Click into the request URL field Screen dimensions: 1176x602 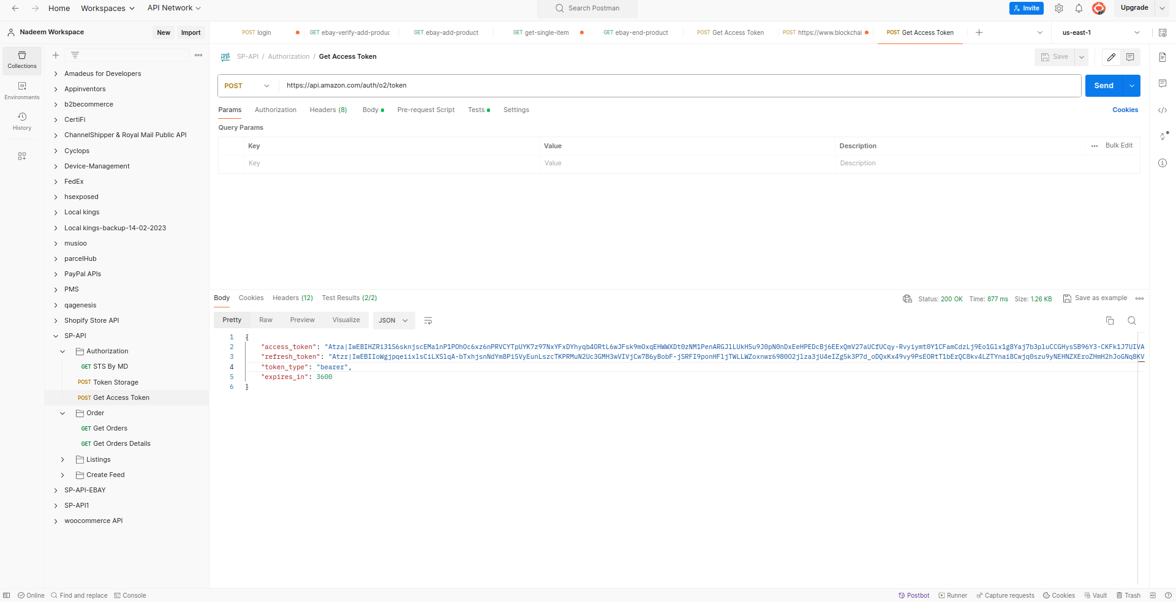pos(674,86)
